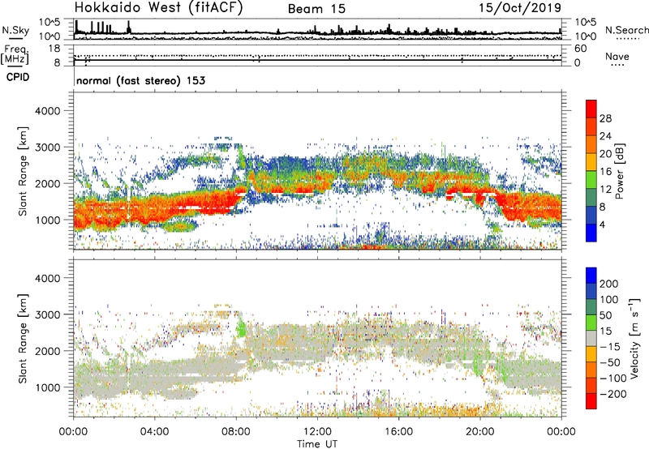Viewport: 649px width, 449px height.
Task: Click the '3000' tick on velocity panel
Action: pos(47,314)
